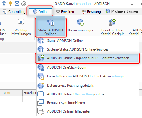Open the help question mark icon

pyautogui.click(x=4, y=4)
